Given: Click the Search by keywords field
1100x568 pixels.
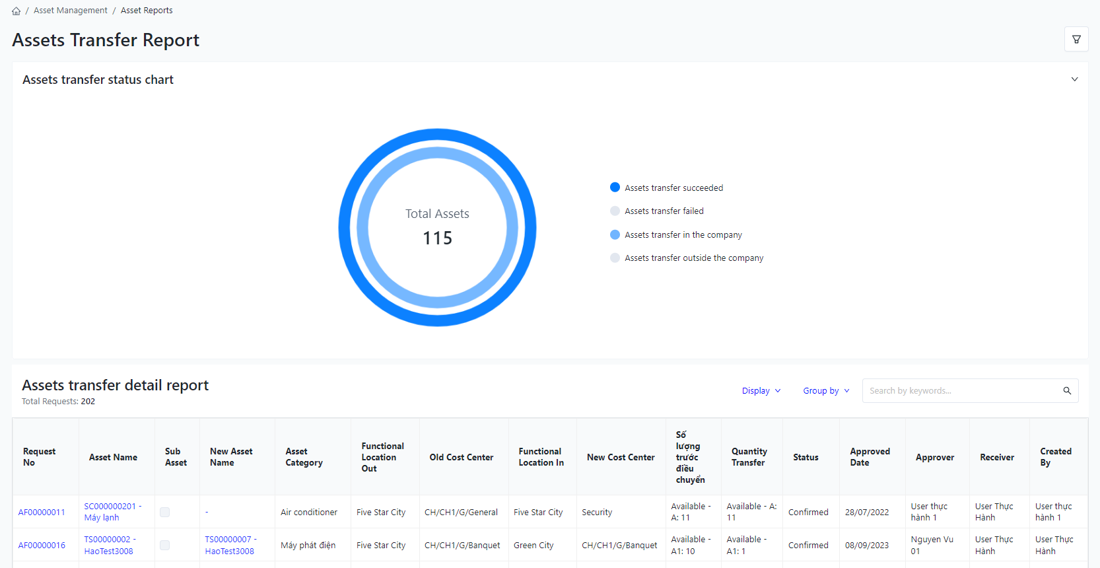Looking at the screenshot, I should tap(961, 391).
